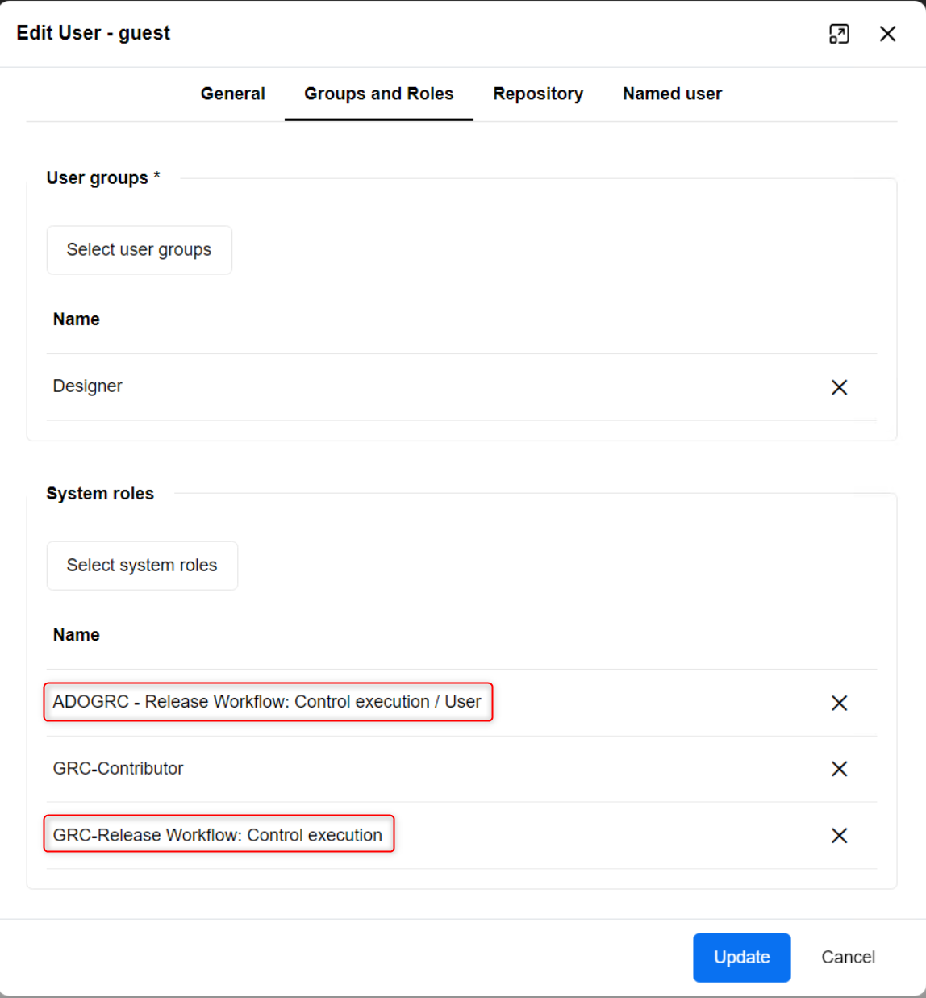
Task: Switch to the General tab
Action: 232,94
